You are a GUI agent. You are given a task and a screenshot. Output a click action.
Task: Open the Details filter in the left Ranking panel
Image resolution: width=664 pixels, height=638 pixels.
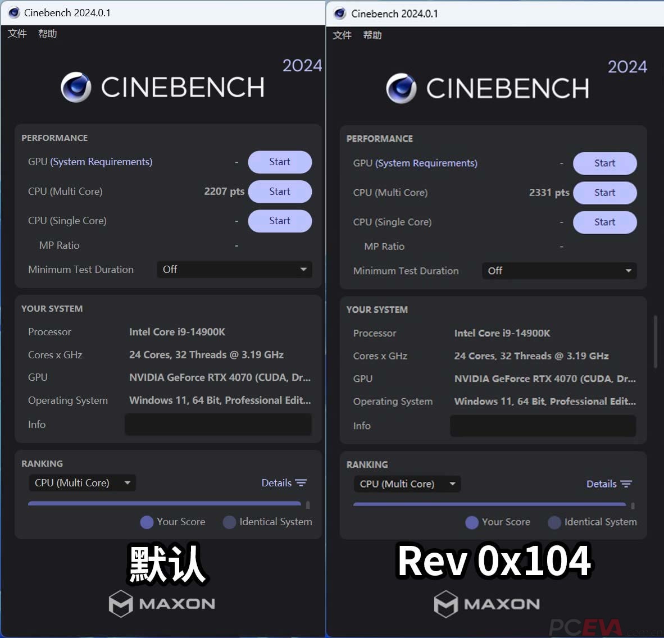coord(284,482)
